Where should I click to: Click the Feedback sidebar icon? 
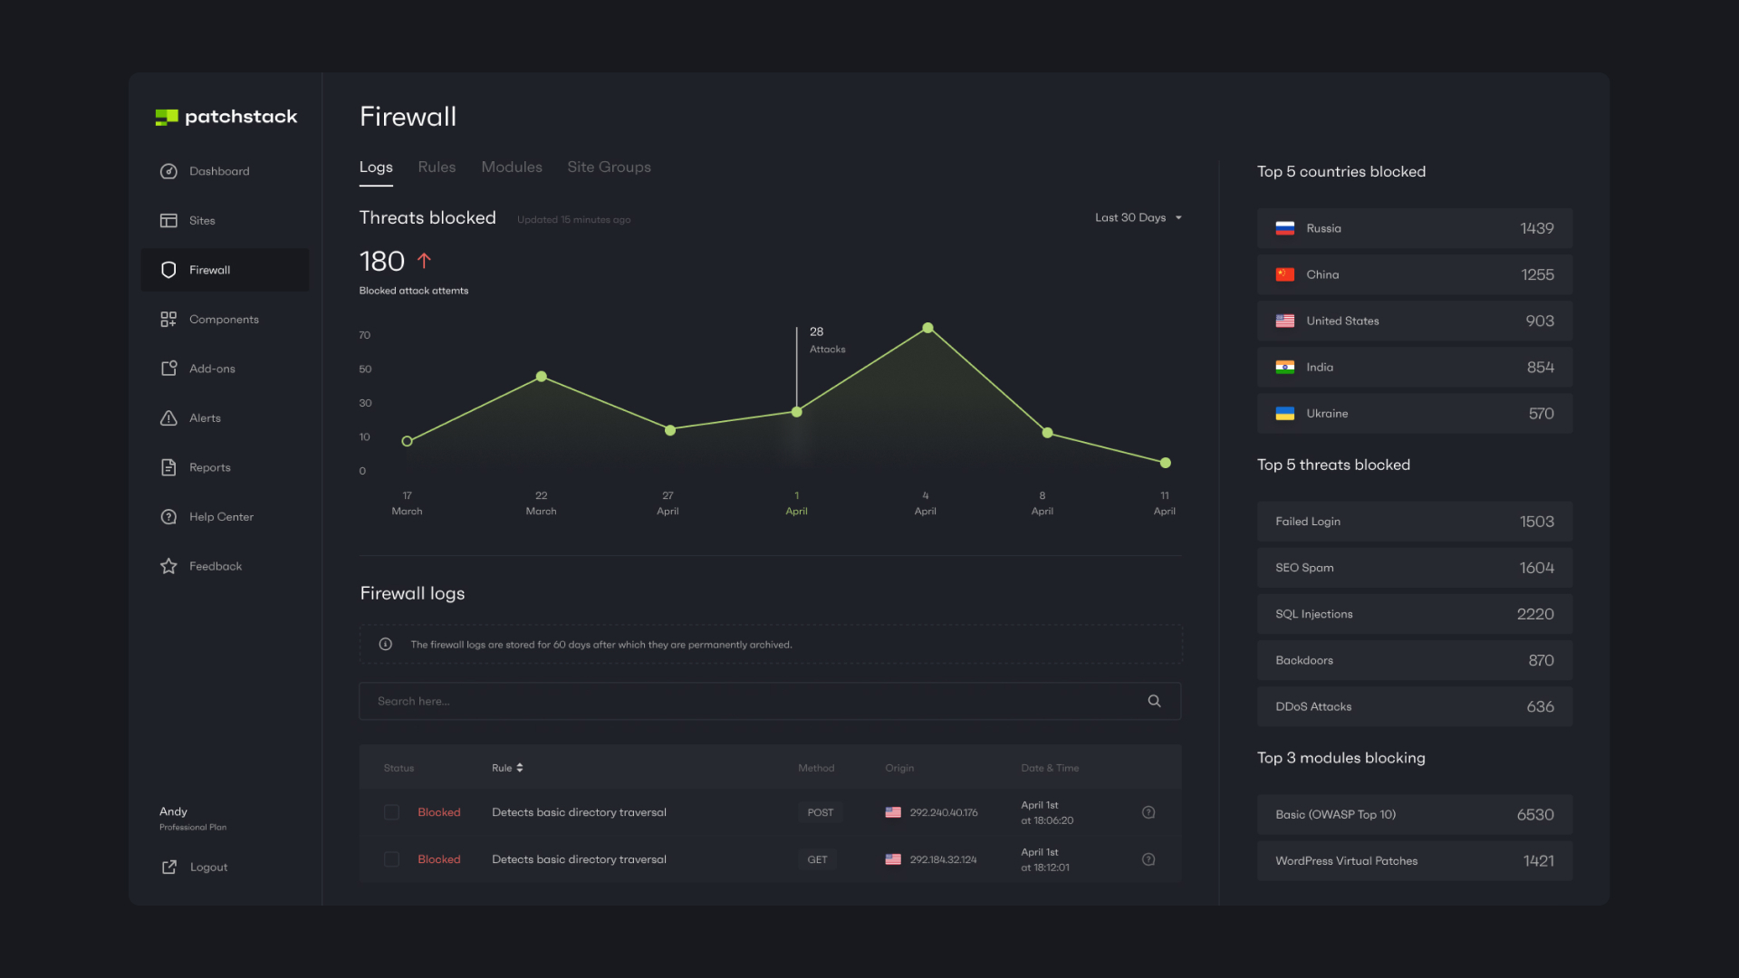click(x=168, y=567)
